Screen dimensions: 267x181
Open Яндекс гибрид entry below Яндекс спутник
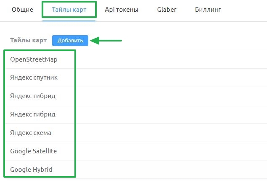click(33, 96)
